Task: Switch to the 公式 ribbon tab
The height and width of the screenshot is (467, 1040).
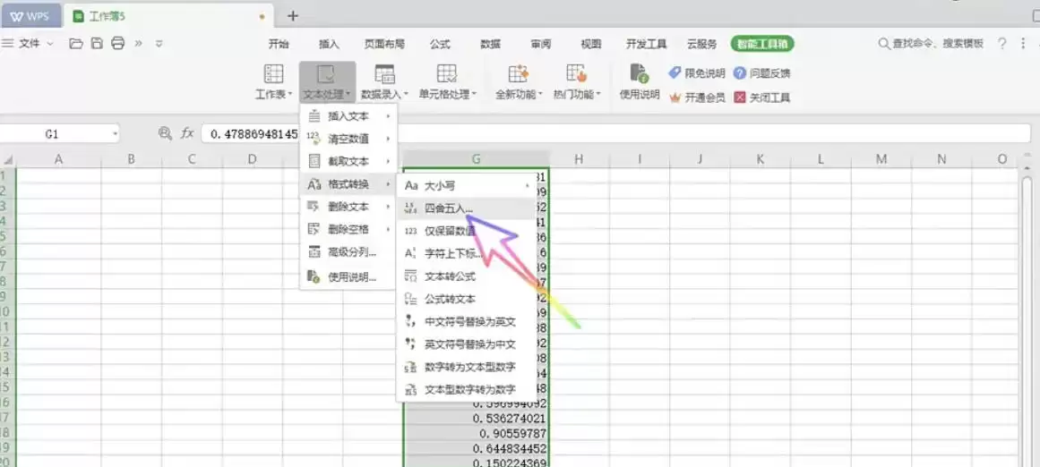Action: click(x=440, y=45)
